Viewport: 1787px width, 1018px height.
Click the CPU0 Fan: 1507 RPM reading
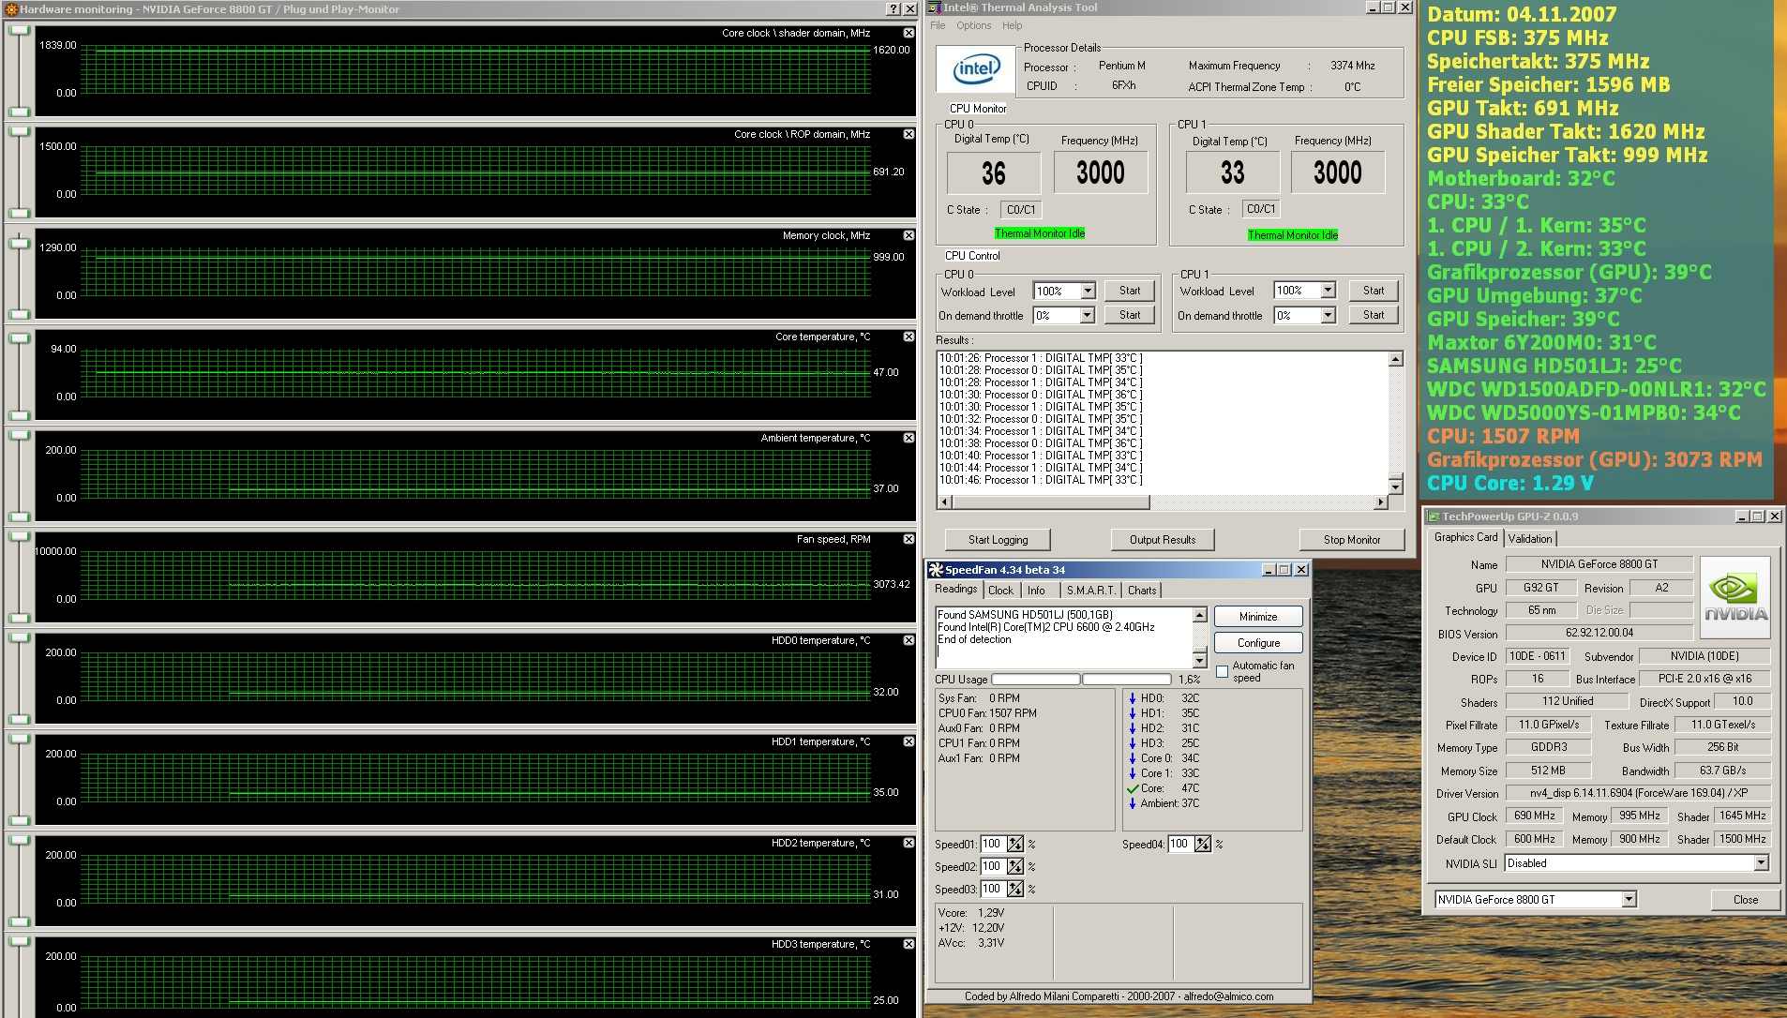pos(987,713)
